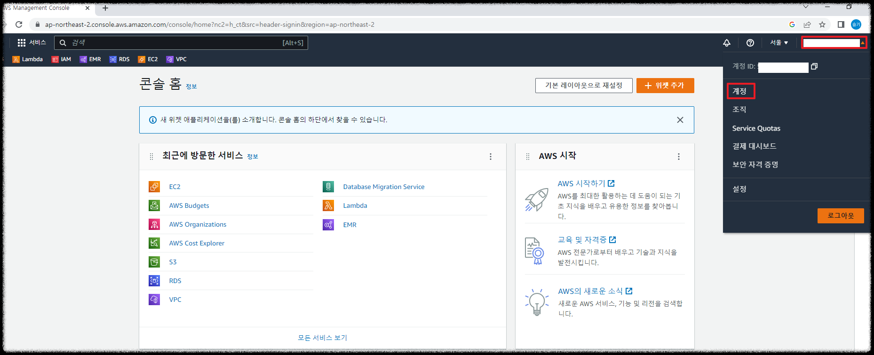Click the lightbulb icon for AWS news
Image resolution: width=874 pixels, height=355 pixels.
click(537, 302)
